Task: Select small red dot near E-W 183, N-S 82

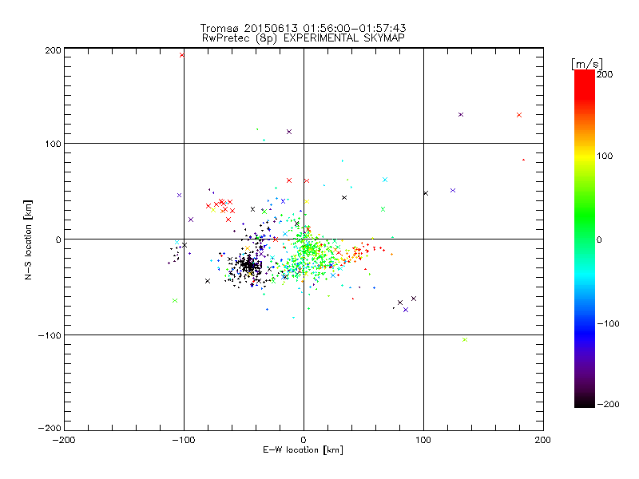Action: (523, 160)
